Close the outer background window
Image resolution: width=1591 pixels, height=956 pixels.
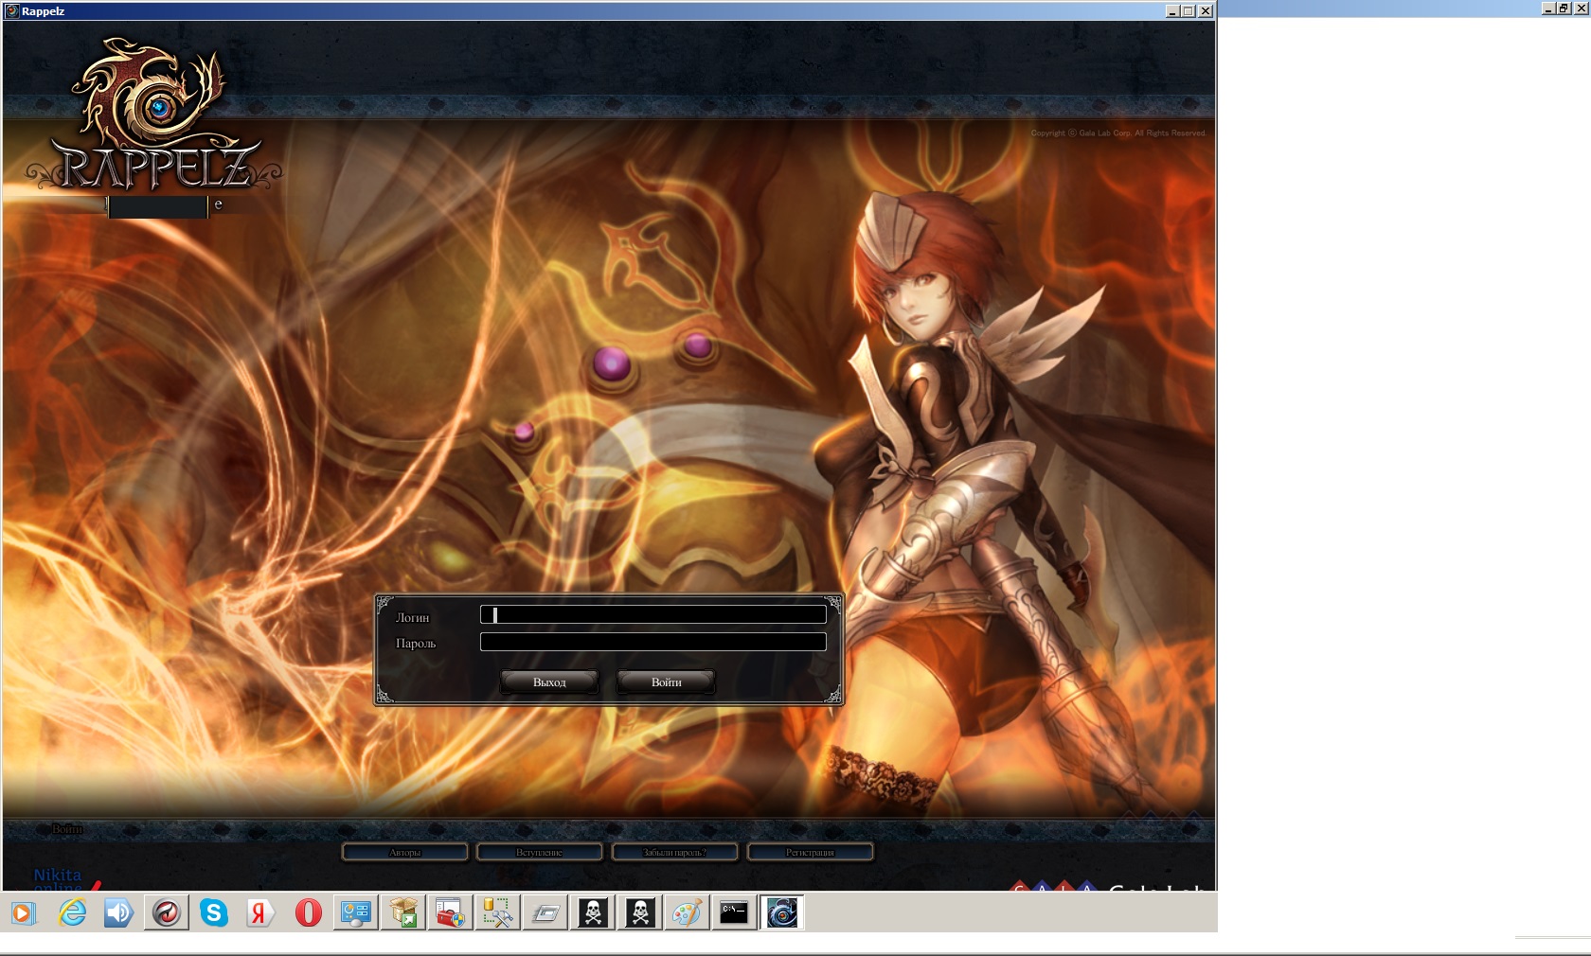(x=1580, y=8)
